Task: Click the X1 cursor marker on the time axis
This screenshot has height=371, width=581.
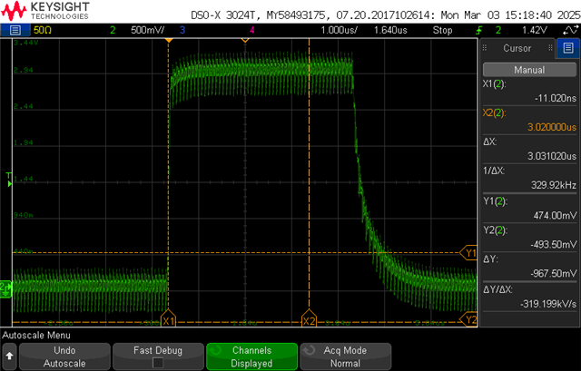Action: (x=168, y=318)
